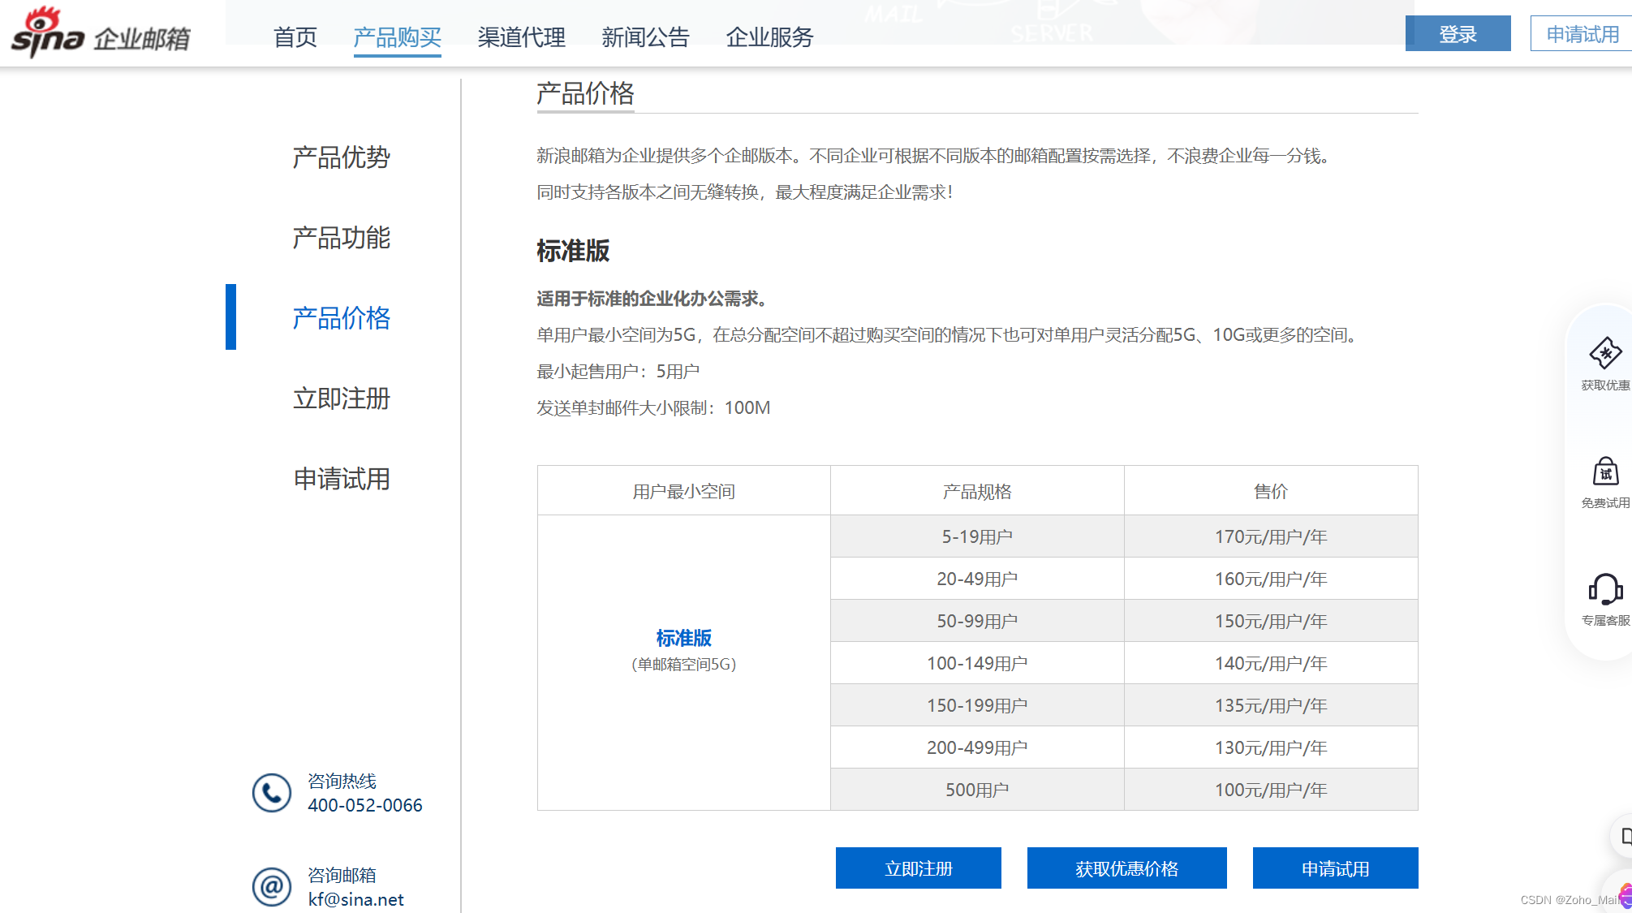Click the kf@sina.net email address
This screenshot has height=913, width=1632.
point(355,899)
